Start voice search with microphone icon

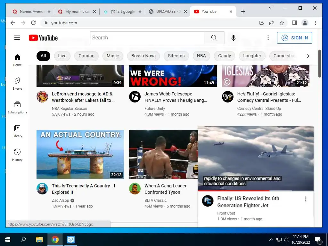[234, 38]
